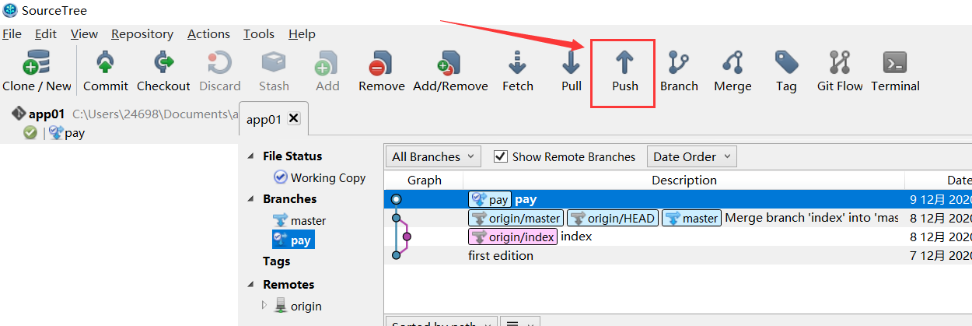Click the app01 repository bookmark icon
The image size is (972, 326).
click(18, 114)
